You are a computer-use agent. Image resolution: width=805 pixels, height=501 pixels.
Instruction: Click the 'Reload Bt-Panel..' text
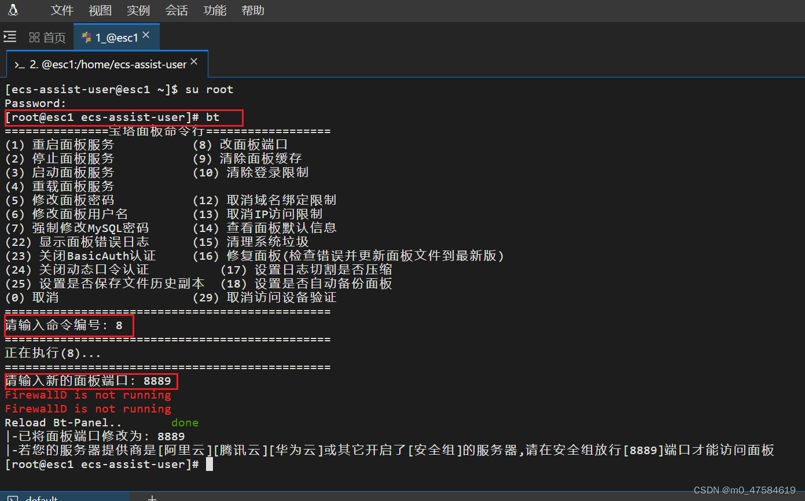[64, 423]
